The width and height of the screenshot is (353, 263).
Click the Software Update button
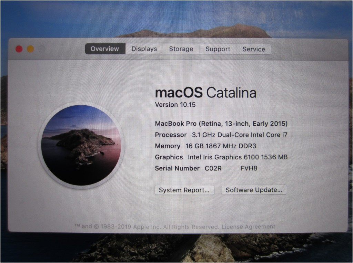click(x=254, y=190)
